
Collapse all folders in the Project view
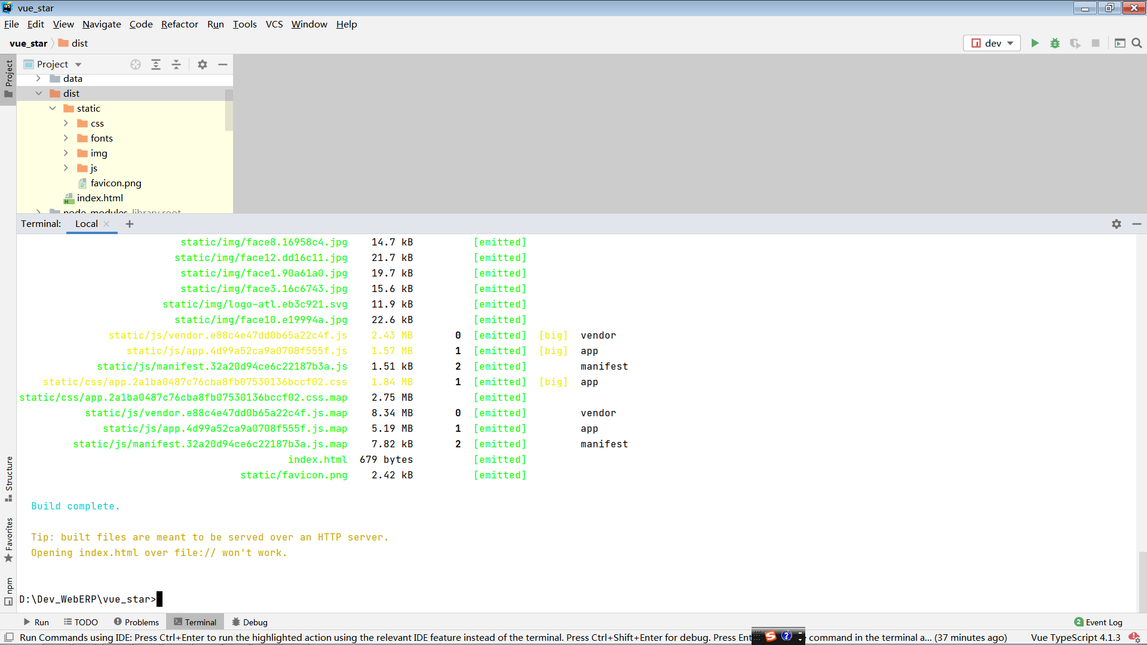pos(176,64)
